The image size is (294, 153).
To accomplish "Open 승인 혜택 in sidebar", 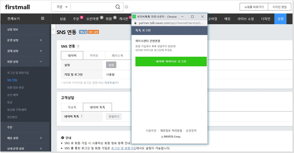I will 13,95.
